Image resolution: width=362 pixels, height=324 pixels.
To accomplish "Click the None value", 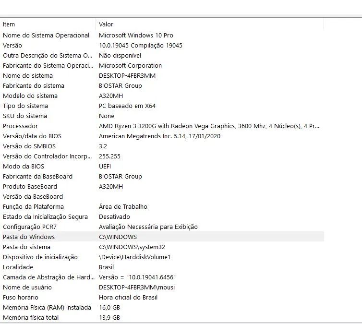I will click(107, 116).
